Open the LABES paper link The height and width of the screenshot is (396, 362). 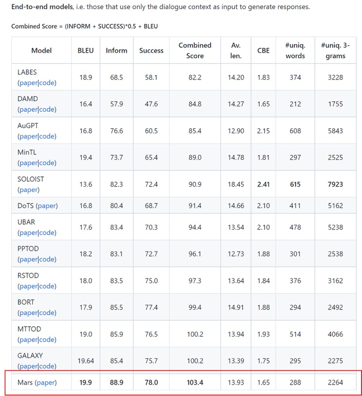tap(28, 83)
